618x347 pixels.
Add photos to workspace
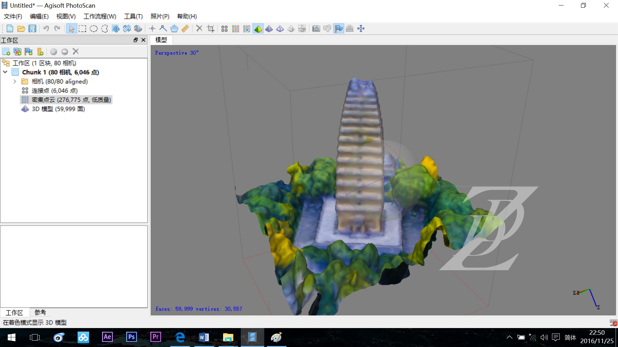coord(17,52)
